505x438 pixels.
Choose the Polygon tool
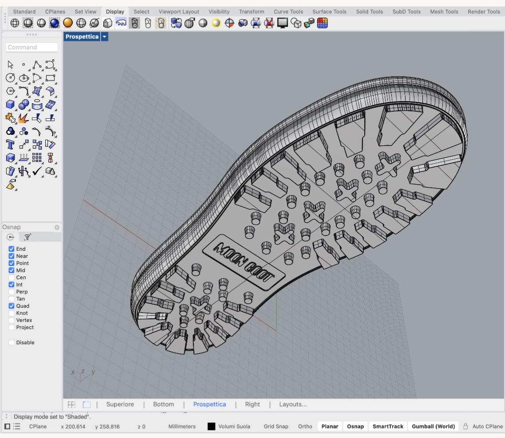(x=10, y=91)
